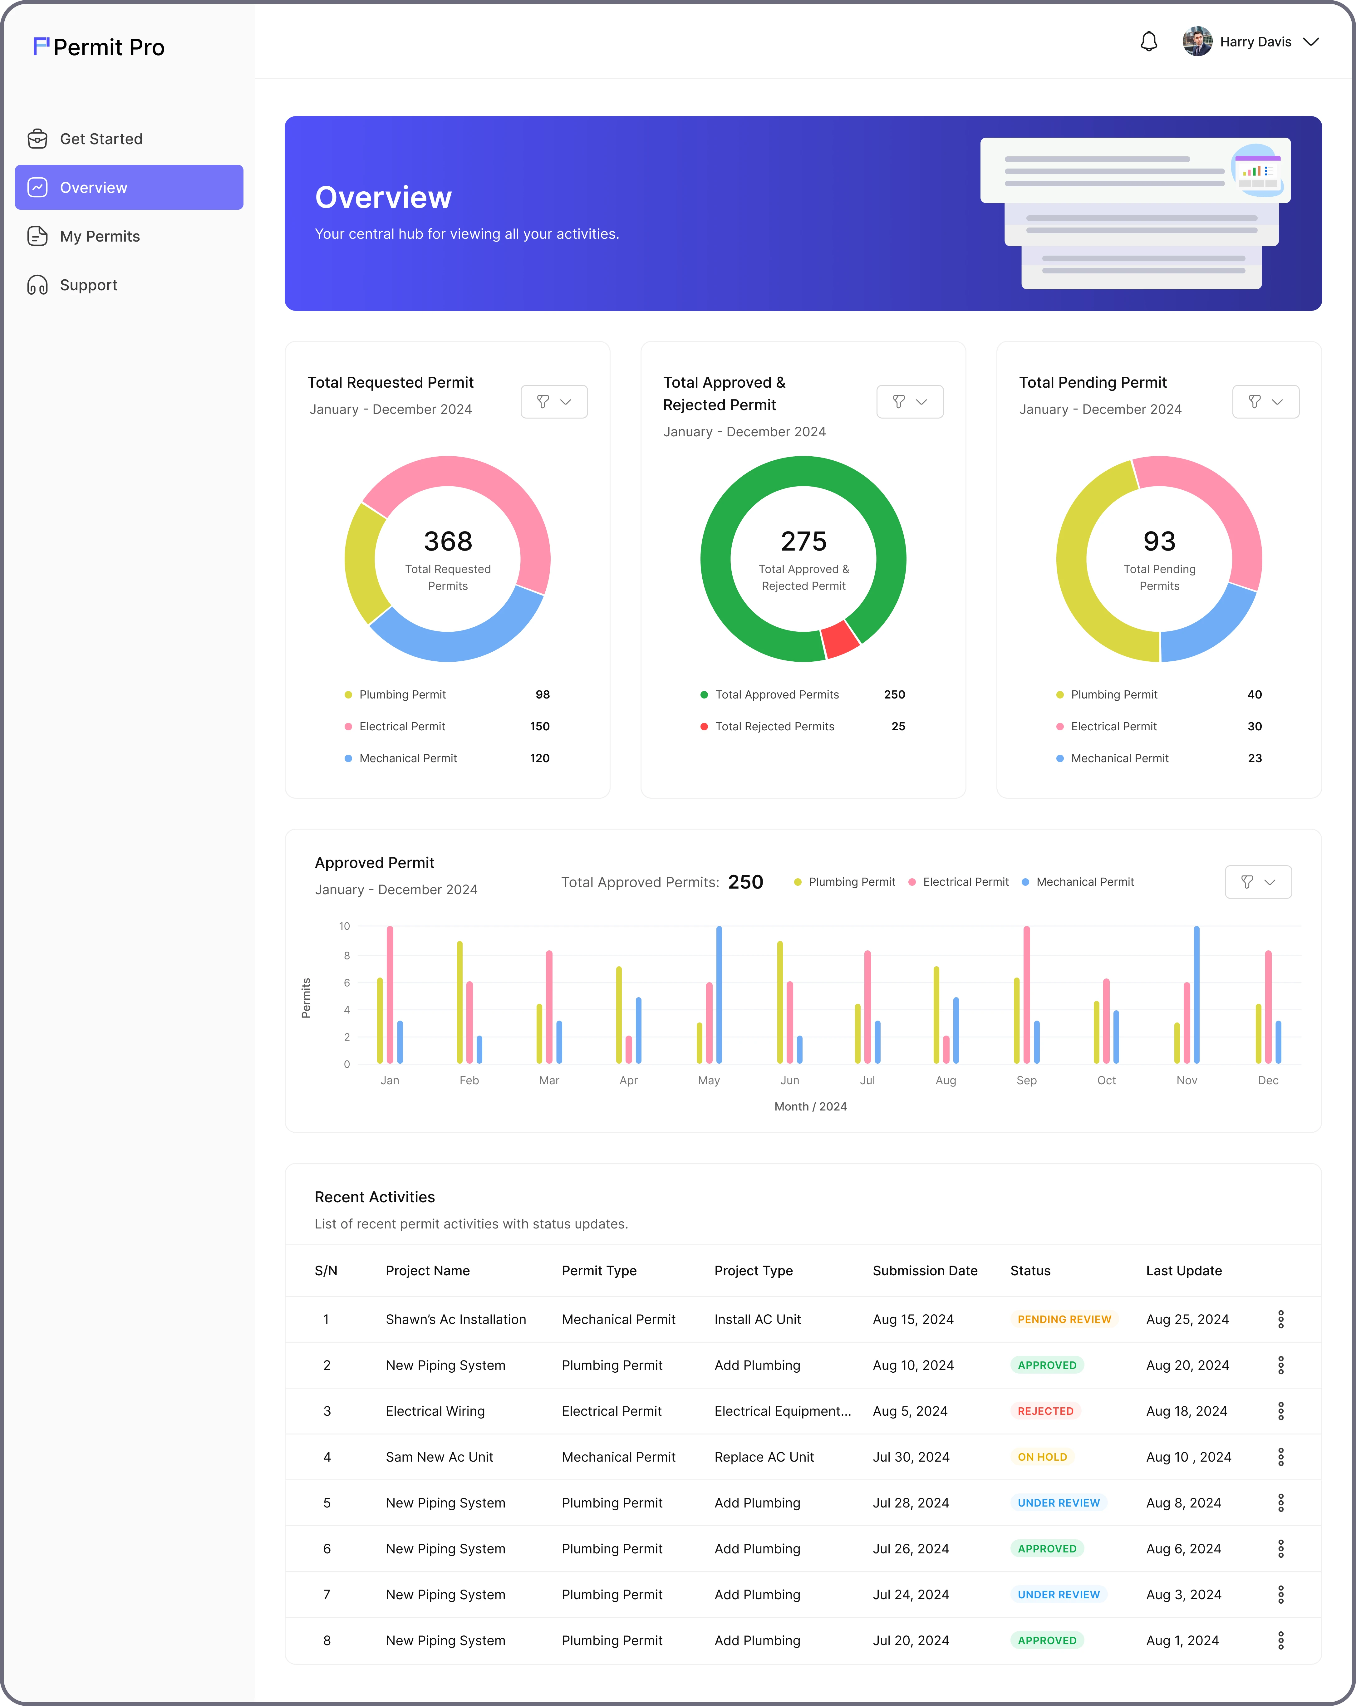Viewport: 1356px width, 1706px height.
Task: Open filter dropdown on Total Approved & Rejected Permit
Action: point(910,402)
